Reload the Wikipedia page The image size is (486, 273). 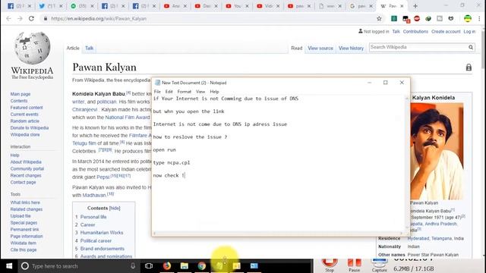31,18
